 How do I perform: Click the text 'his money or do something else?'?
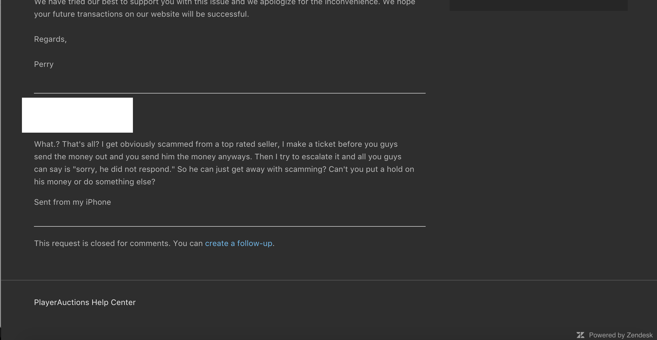click(95, 182)
